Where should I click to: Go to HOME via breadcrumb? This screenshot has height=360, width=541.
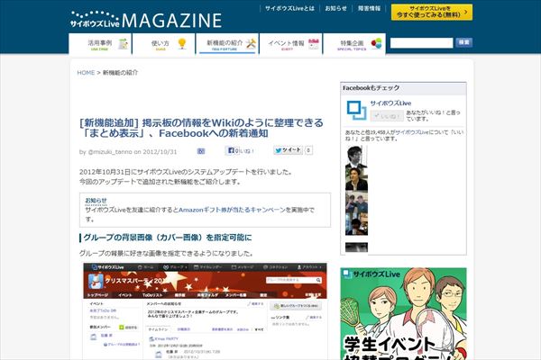pyautogui.click(x=86, y=73)
